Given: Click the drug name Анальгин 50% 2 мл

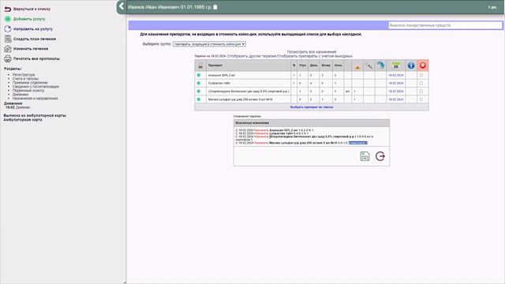Looking at the screenshot, I should pyautogui.click(x=222, y=75).
